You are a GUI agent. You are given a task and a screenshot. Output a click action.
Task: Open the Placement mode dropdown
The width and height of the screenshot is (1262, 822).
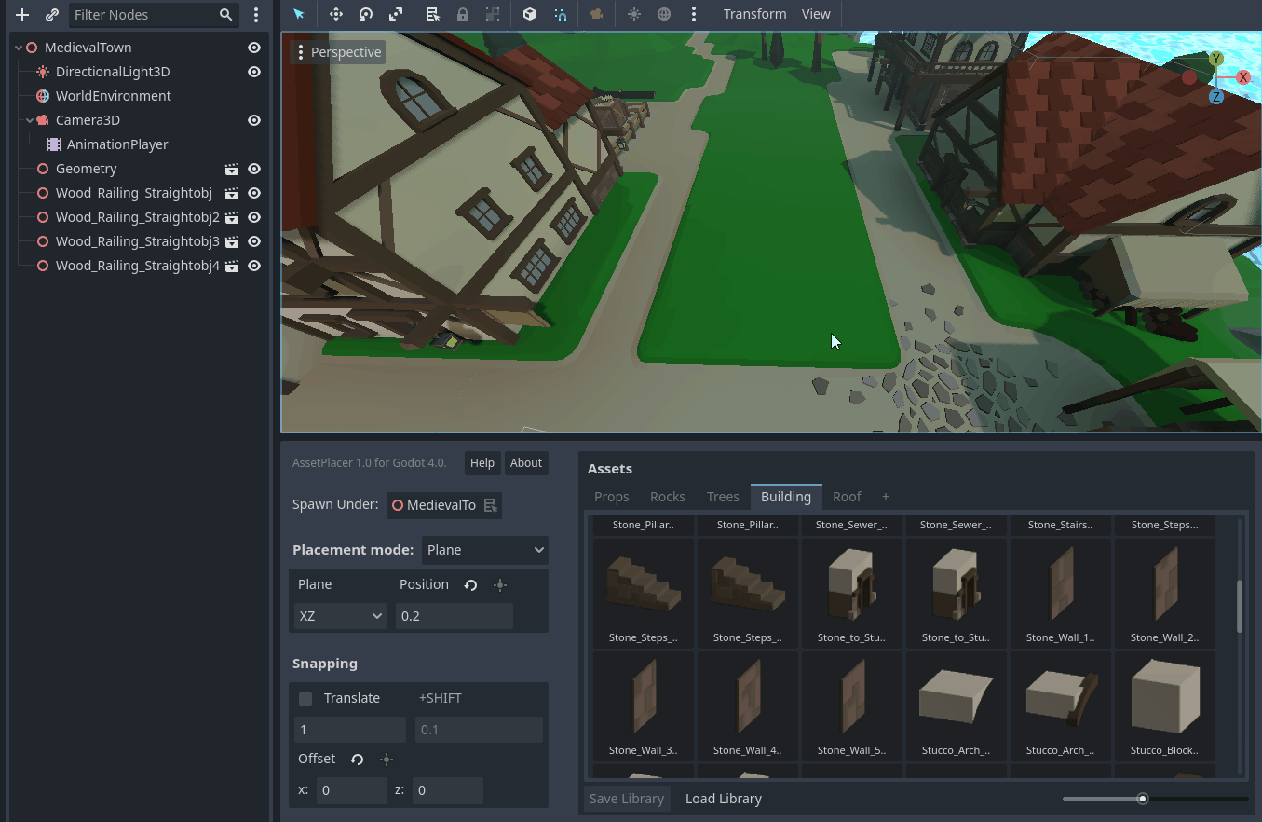coord(485,550)
